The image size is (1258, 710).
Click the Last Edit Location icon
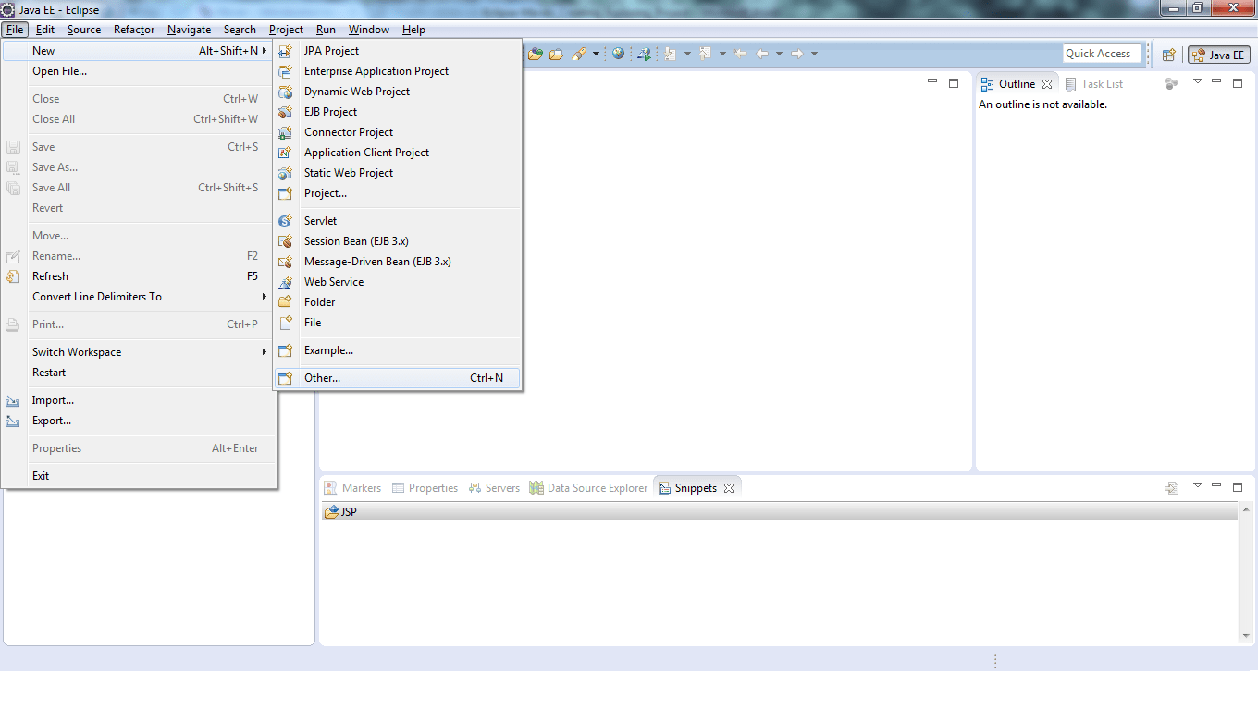(x=738, y=54)
